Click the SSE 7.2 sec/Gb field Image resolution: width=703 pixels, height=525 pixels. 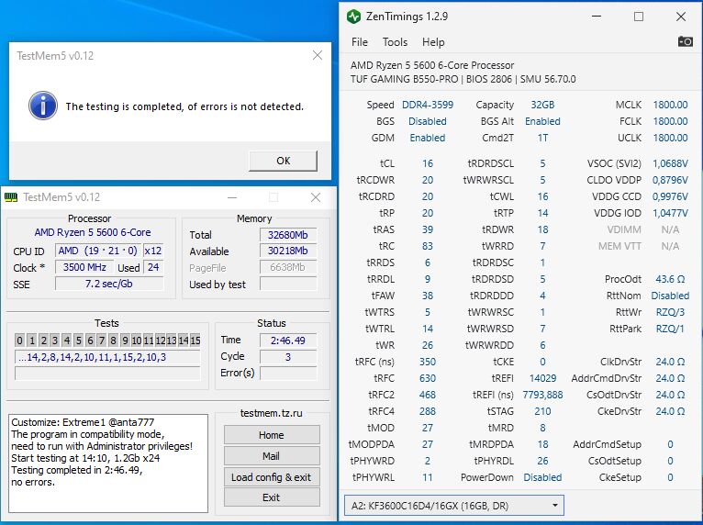109,284
